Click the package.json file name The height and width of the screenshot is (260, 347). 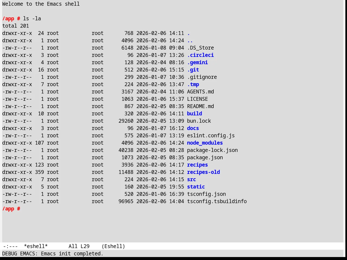click(205, 157)
